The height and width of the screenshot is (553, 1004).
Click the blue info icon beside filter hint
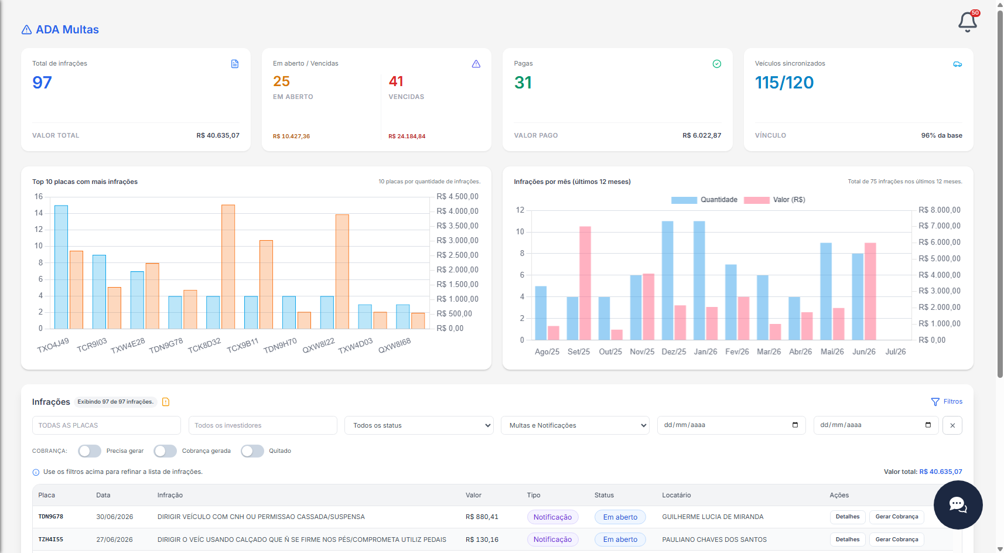(36, 472)
